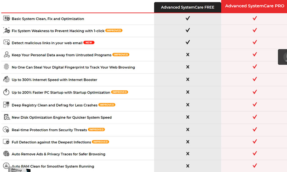Click FREE X mark for Disk Optimization row
The width and height of the screenshot is (287, 172).
tap(187, 117)
